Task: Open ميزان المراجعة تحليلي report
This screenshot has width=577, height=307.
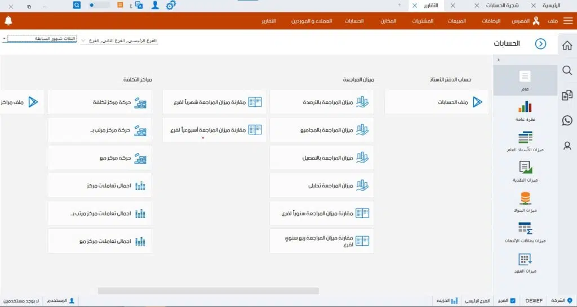Action: (322, 186)
